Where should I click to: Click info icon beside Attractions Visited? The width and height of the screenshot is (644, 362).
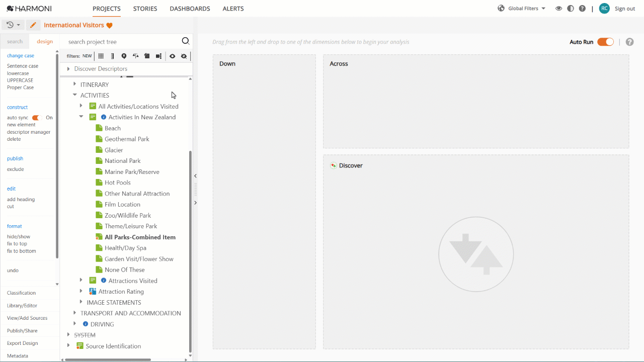click(104, 281)
